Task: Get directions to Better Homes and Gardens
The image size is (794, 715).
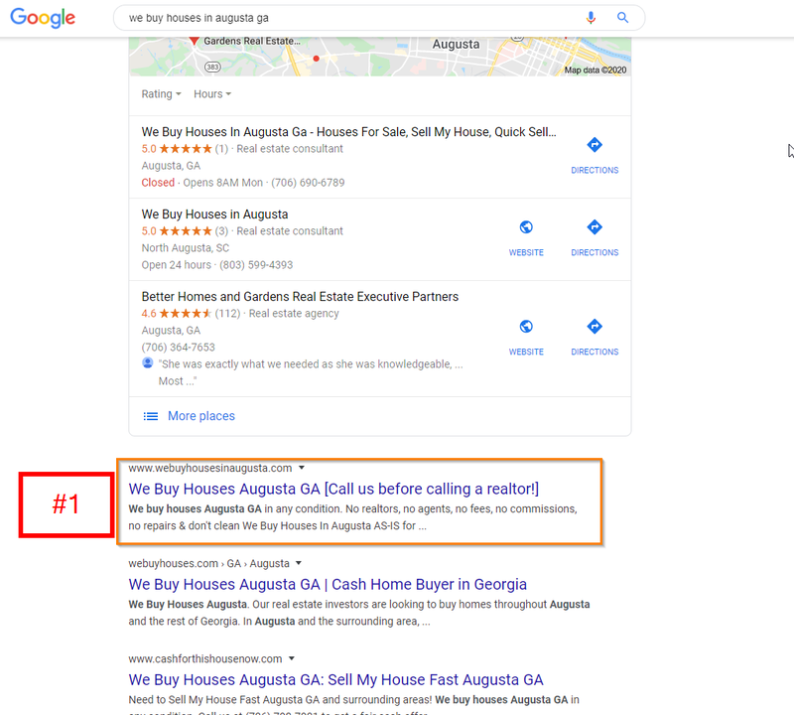Action: [x=595, y=327]
